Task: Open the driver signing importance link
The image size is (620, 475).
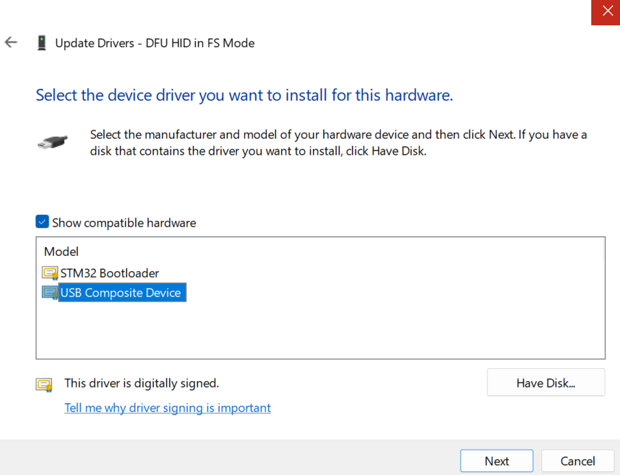Action: [168, 408]
